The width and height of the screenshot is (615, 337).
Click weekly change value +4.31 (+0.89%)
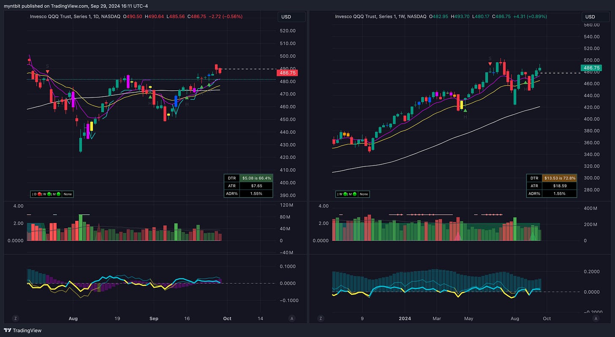pyautogui.click(x=530, y=16)
